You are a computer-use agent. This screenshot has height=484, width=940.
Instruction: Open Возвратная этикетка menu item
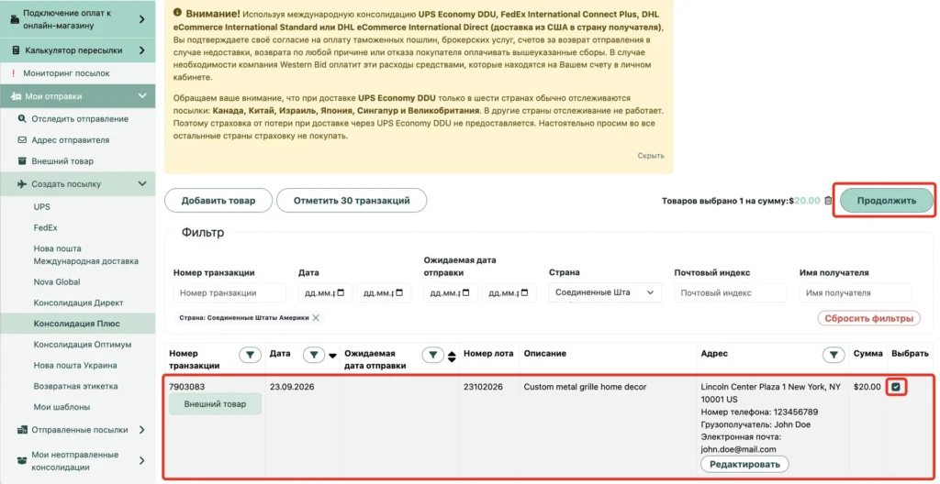pos(75,386)
